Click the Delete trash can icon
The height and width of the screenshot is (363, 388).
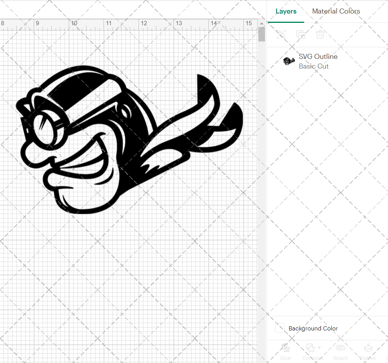(320, 34)
